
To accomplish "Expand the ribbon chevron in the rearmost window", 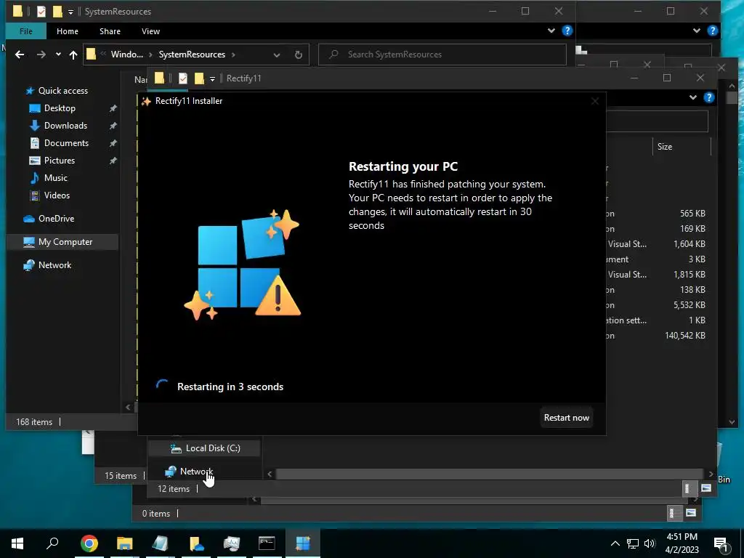I will point(696,31).
